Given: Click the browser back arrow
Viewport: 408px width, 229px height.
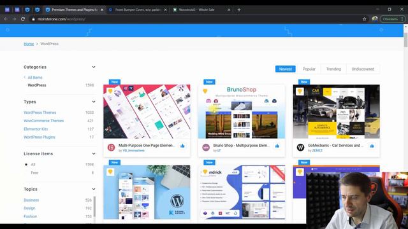Looking at the screenshot, I should [6, 19].
